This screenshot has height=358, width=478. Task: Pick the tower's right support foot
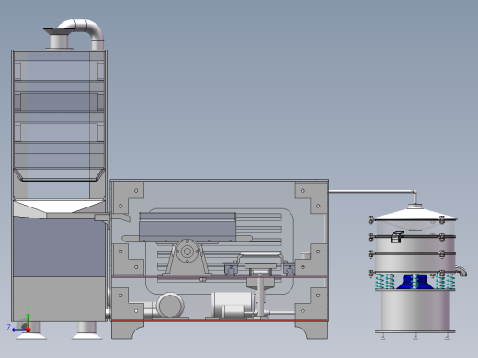(x=86, y=330)
